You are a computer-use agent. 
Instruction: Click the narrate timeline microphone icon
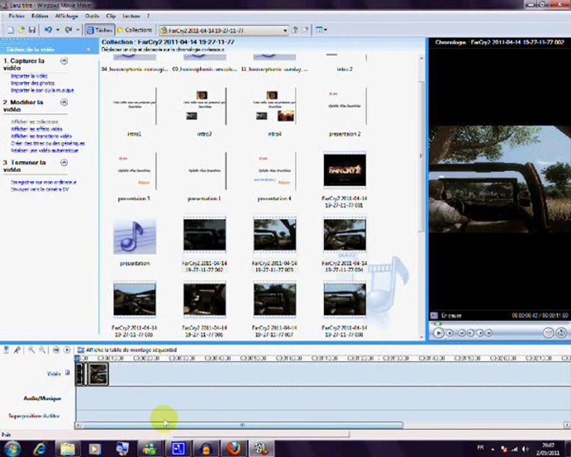coord(16,350)
